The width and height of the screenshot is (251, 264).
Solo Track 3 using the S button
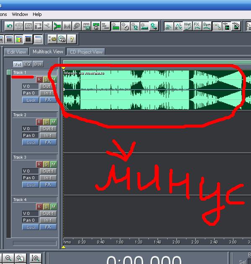click(x=46, y=165)
